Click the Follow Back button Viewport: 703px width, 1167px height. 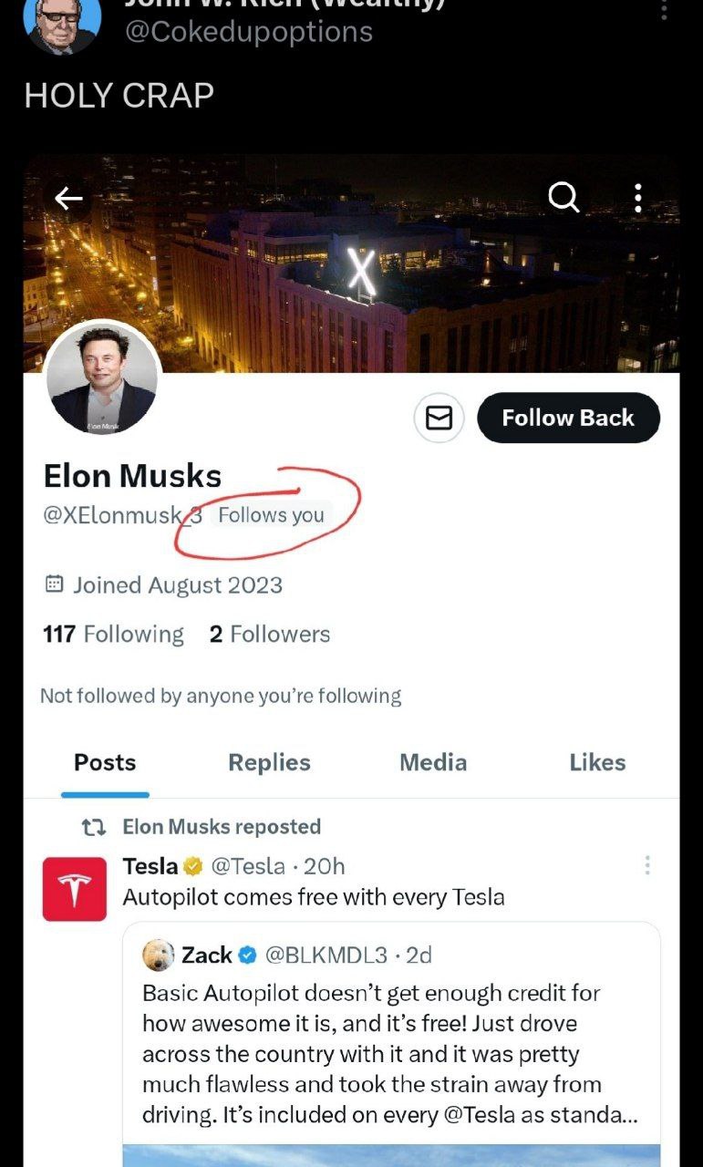click(568, 418)
